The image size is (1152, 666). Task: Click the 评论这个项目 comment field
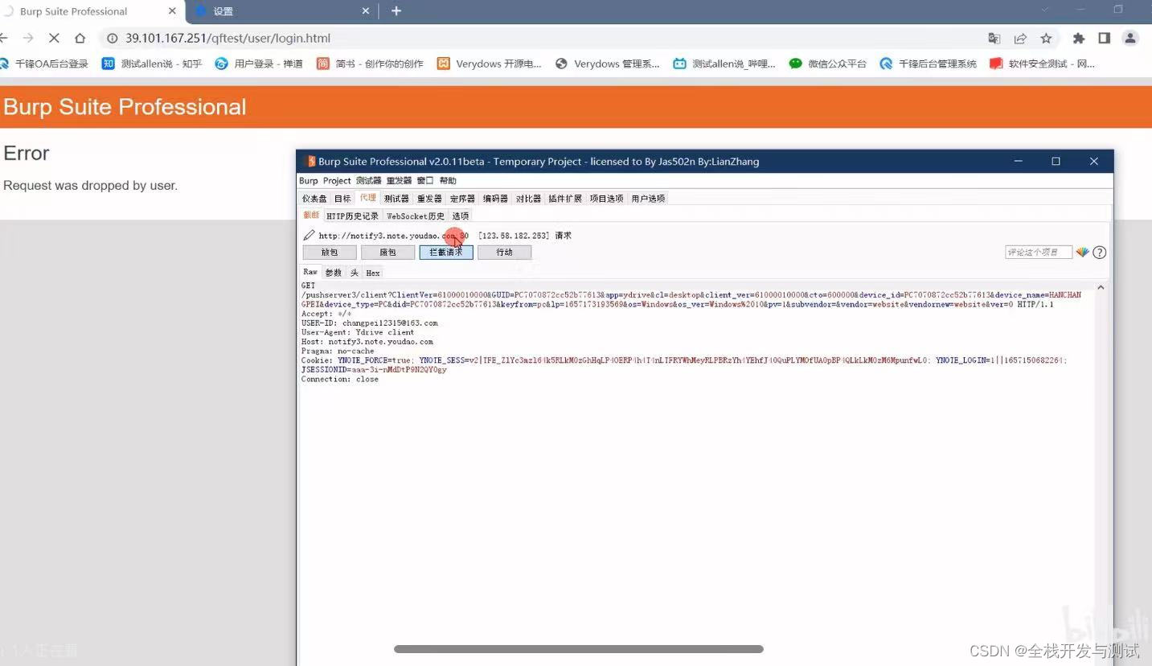[1039, 253]
